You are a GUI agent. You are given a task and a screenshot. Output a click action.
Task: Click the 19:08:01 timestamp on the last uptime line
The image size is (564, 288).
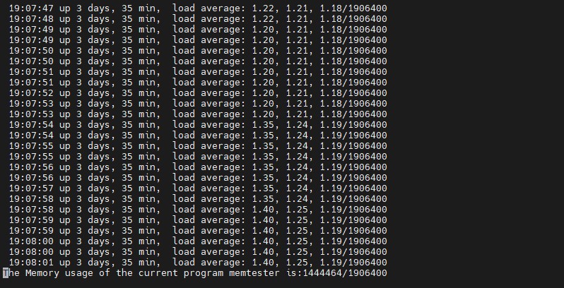(x=31, y=263)
